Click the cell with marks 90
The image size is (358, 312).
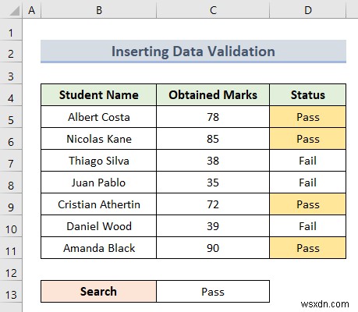(x=213, y=248)
